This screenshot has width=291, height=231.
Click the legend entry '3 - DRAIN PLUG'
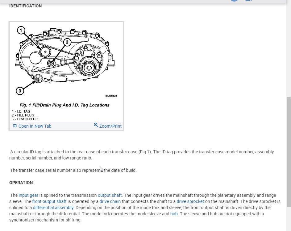pyautogui.click(x=25, y=119)
